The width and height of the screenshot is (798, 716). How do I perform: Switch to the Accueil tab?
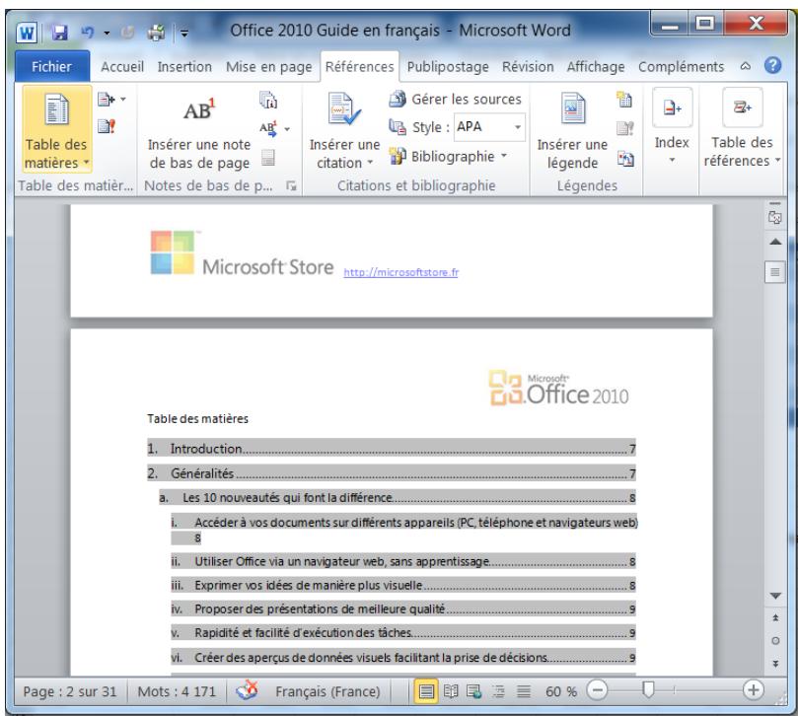(122, 67)
